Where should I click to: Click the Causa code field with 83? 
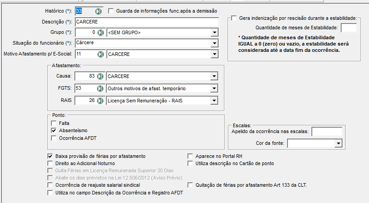coord(86,76)
